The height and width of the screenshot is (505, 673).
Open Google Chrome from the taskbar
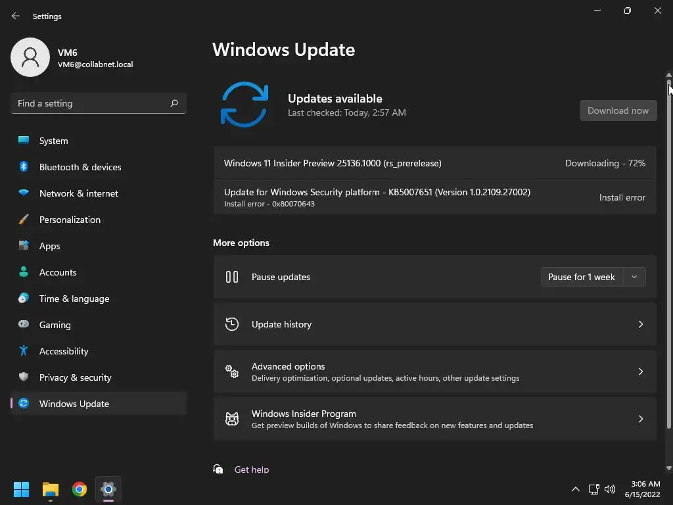coord(80,489)
